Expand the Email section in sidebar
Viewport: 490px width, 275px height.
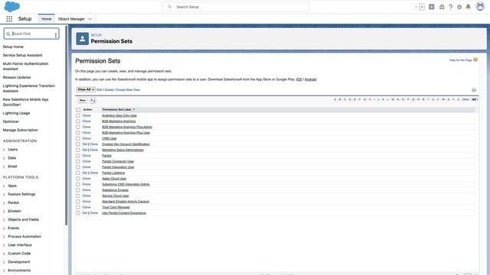pos(4,167)
